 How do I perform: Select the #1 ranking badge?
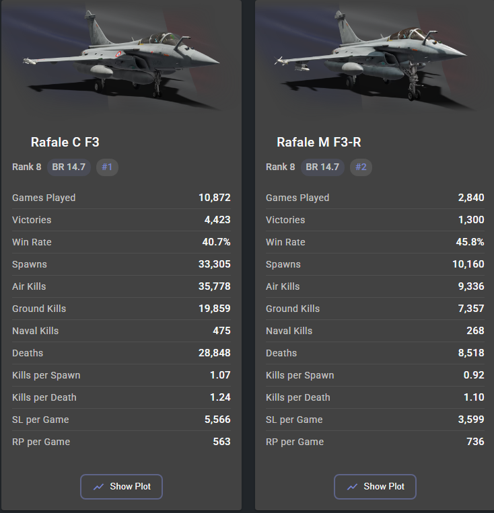107,167
